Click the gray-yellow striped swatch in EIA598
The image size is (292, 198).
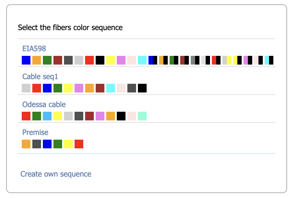pos(227,60)
